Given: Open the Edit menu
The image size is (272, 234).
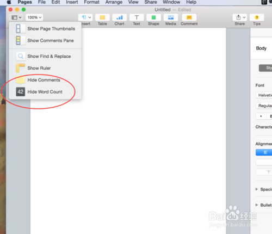Looking at the screenshot, I should pyautogui.click(x=55, y=2).
